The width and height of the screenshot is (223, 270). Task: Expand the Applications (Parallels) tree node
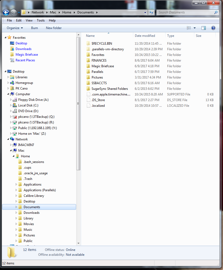[x=16, y=190]
